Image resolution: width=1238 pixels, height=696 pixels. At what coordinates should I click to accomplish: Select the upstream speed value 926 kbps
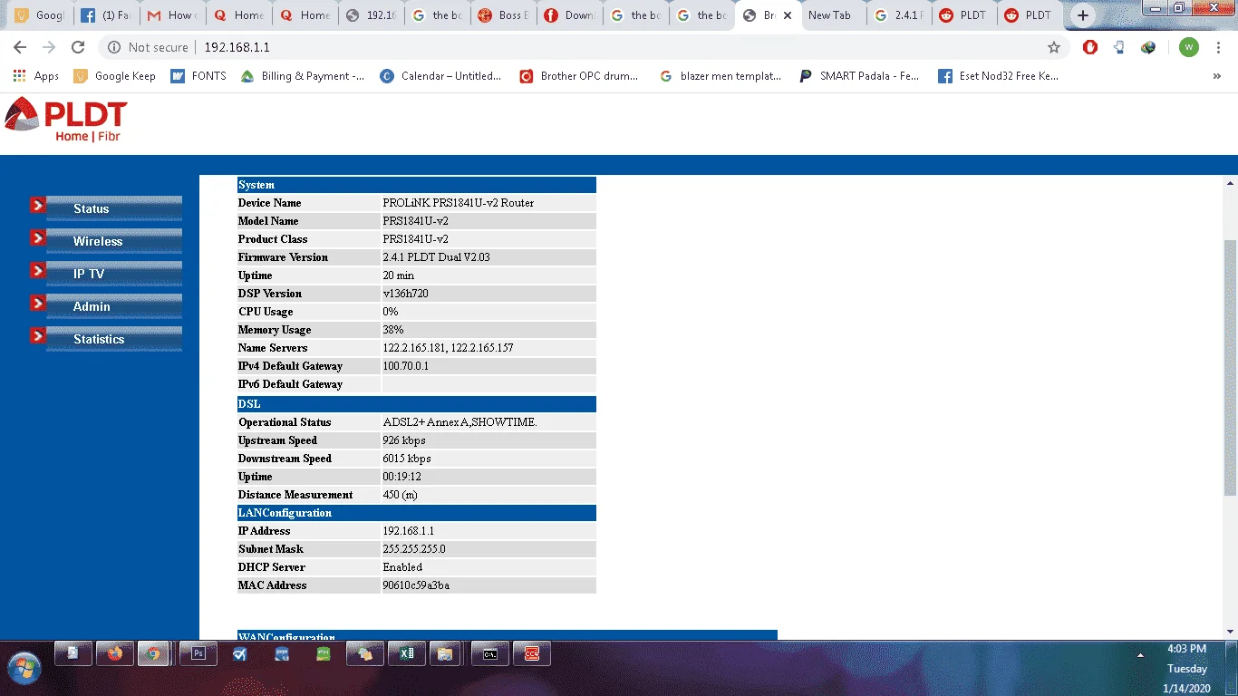pyautogui.click(x=404, y=440)
